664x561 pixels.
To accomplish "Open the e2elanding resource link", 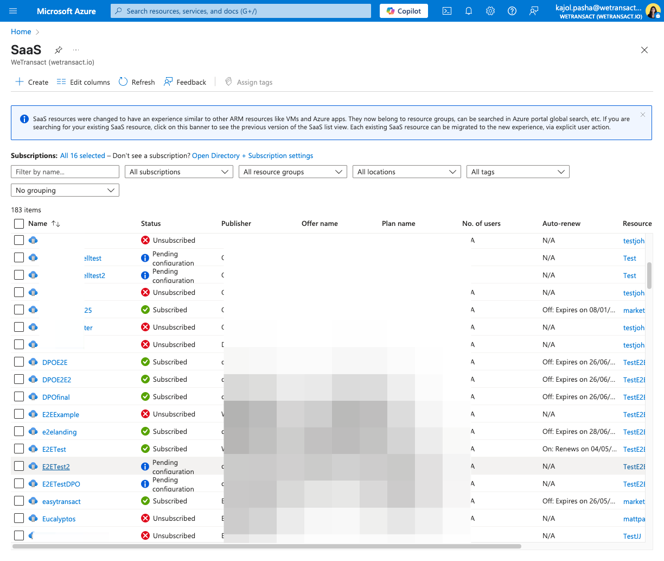I will point(60,432).
